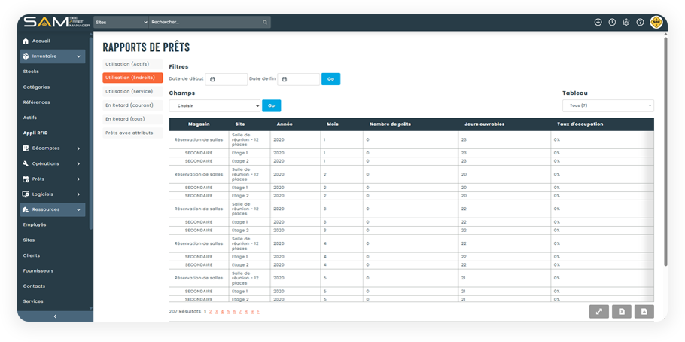Click the 'Date de début' date field
685x342 pixels.
[x=226, y=79]
